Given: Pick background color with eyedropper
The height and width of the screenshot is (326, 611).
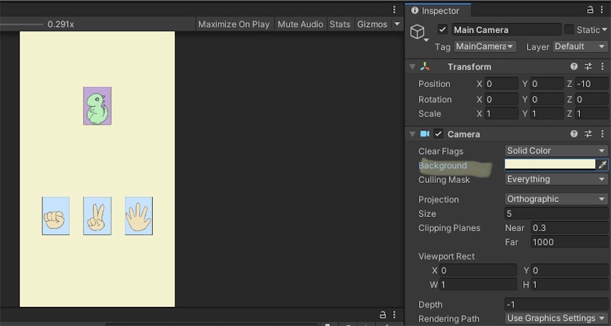Looking at the screenshot, I should 603,164.
